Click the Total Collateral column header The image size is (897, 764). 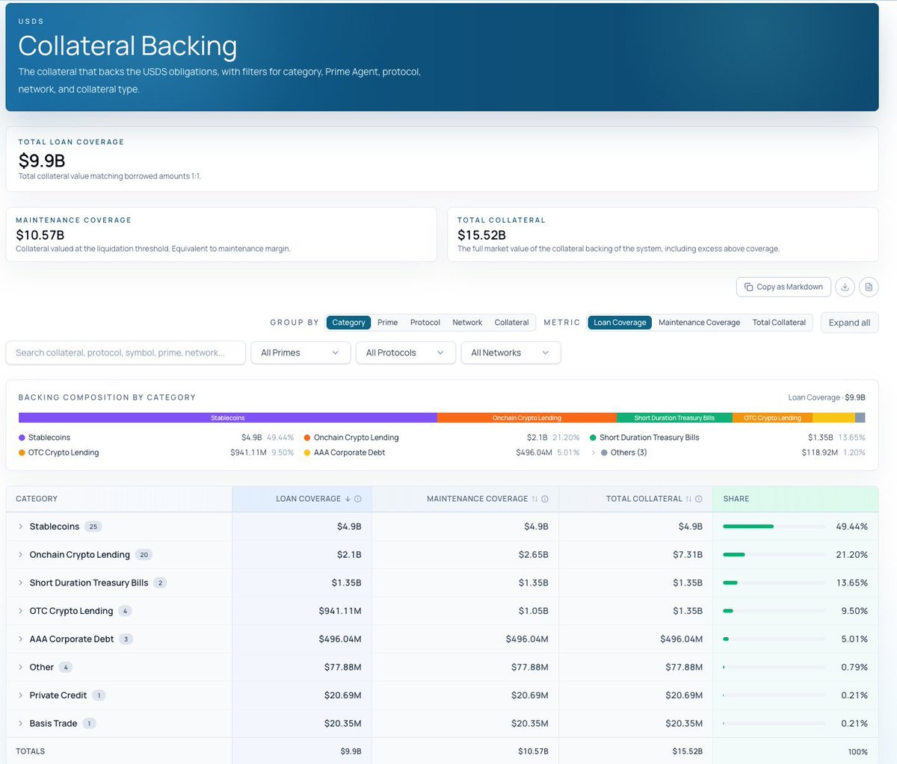[635, 499]
